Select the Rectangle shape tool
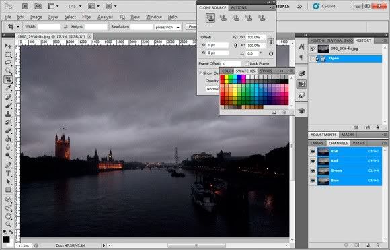The height and width of the screenshot is (250, 390). click(x=8, y=190)
